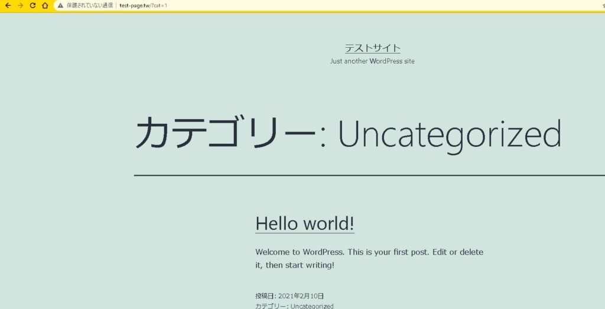The height and width of the screenshot is (309, 605).
Task: Click the browser back arrow
Action: 8,5
